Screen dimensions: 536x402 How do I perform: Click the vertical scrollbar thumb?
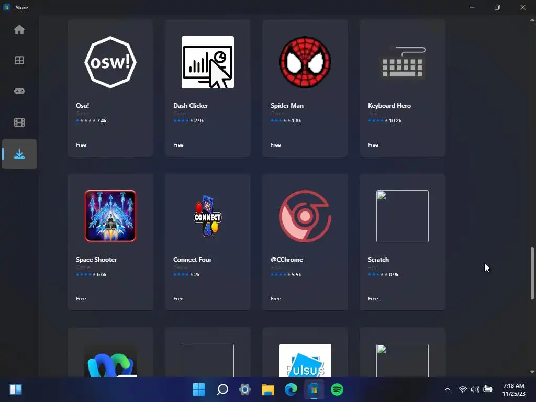tap(532, 273)
